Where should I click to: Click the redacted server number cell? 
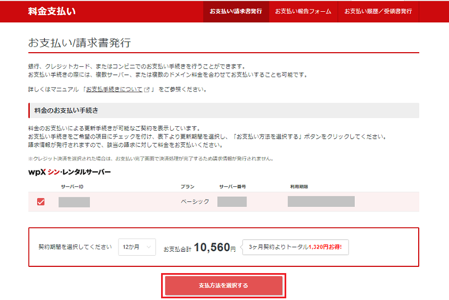(x=232, y=202)
